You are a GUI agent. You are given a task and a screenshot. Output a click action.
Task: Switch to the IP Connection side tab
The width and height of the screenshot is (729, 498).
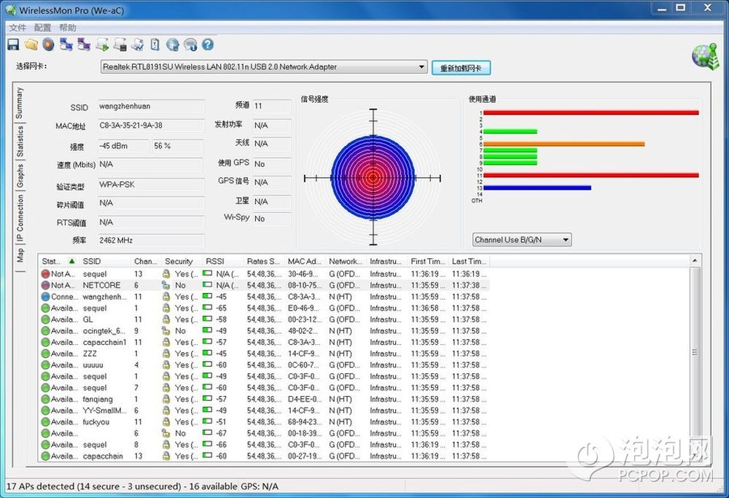(20, 219)
